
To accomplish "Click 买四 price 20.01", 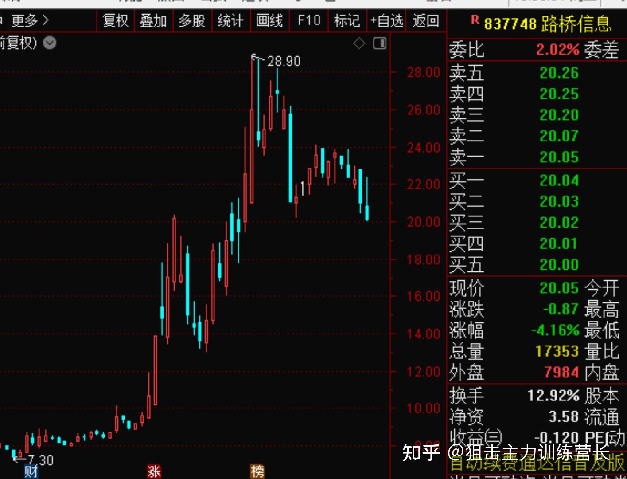I will coord(559,243).
